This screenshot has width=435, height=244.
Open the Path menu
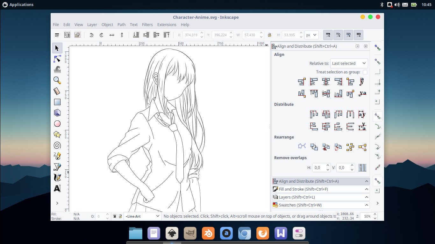point(121,24)
